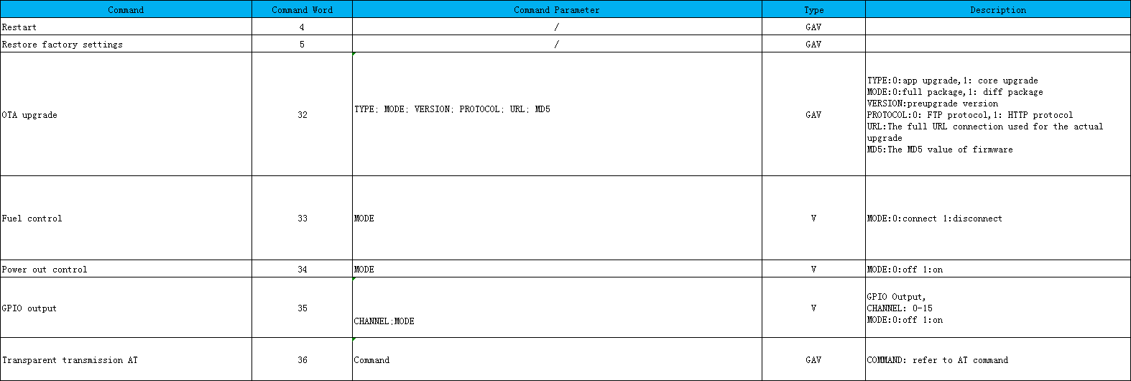Select the command word cell with value 36

coord(302,359)
